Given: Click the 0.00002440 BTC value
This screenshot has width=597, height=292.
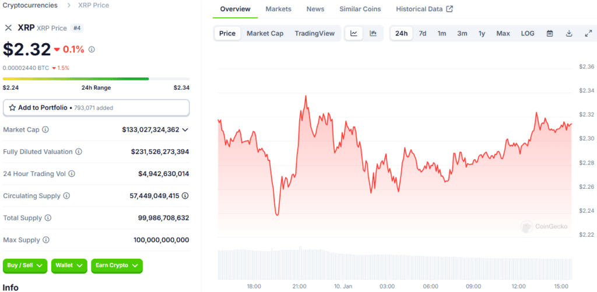Looking at the screenshot, I should click(x=26, y=68).
